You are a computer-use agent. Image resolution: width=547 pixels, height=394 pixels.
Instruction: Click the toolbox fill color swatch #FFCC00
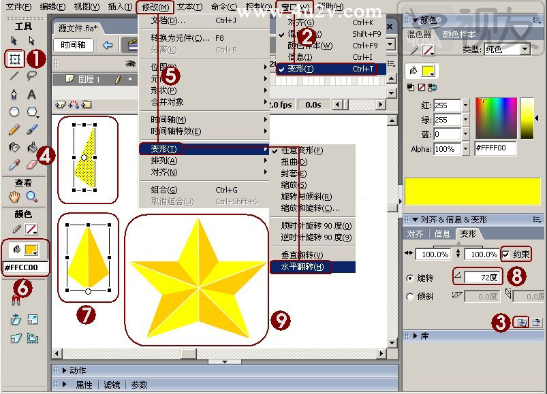click(31, 250)
